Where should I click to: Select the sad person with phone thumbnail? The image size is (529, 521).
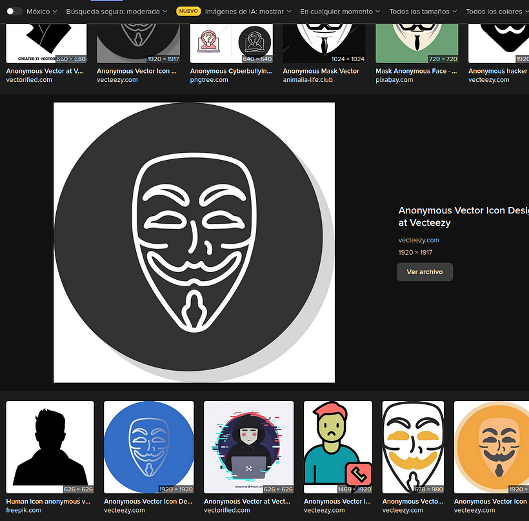point(337,447)
